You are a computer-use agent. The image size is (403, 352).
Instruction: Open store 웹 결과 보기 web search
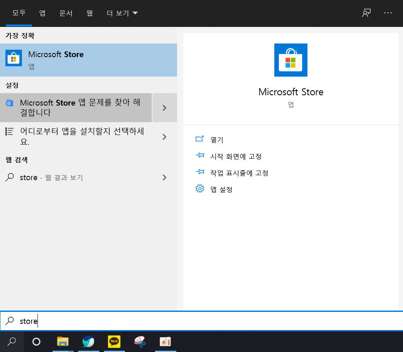click(76, 178)
